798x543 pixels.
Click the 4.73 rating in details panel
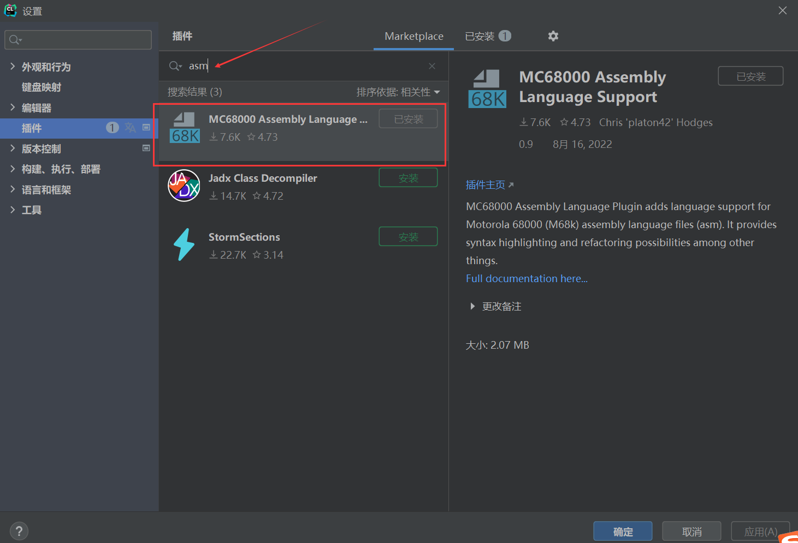point(575,122)
